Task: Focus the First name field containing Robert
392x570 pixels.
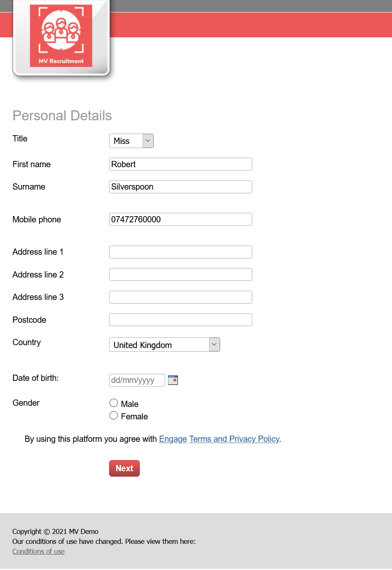Action: (180, 164)
